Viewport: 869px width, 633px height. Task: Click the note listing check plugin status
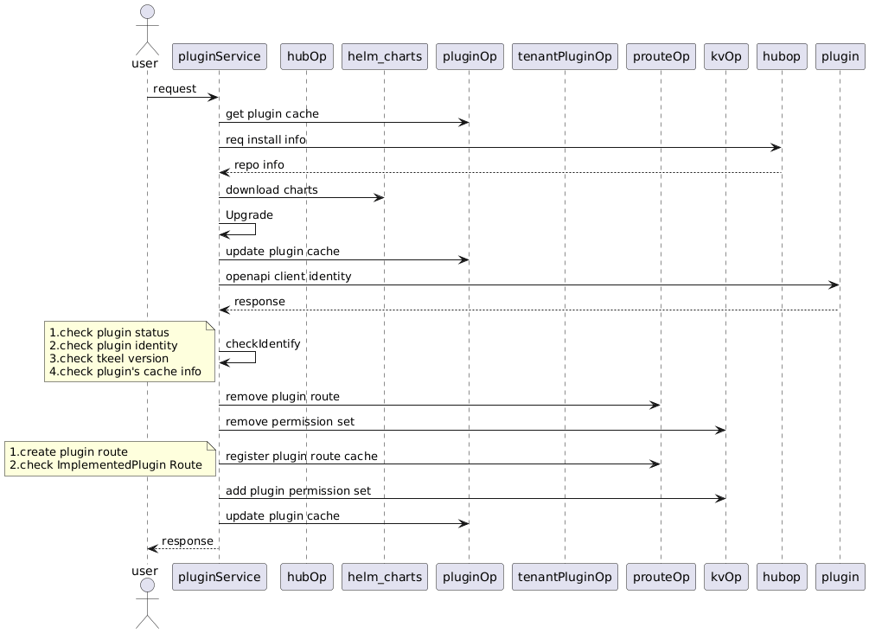click(131, 352)
